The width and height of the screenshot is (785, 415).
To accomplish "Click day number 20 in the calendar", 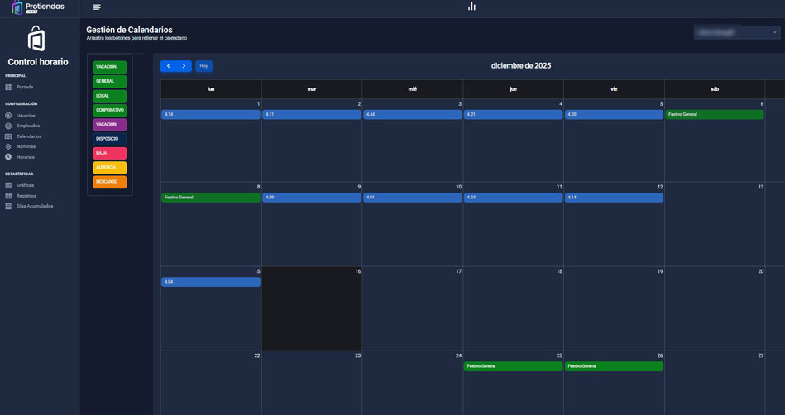I will coord(760,271).
